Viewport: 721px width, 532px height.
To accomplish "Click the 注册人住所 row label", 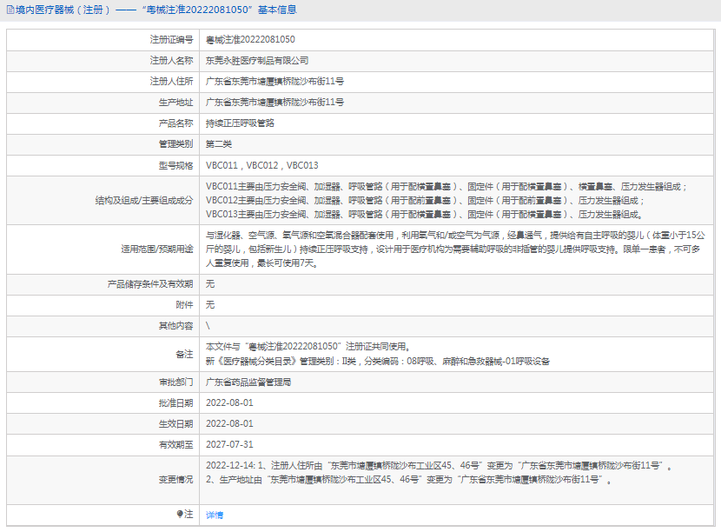I will (171, 82).
